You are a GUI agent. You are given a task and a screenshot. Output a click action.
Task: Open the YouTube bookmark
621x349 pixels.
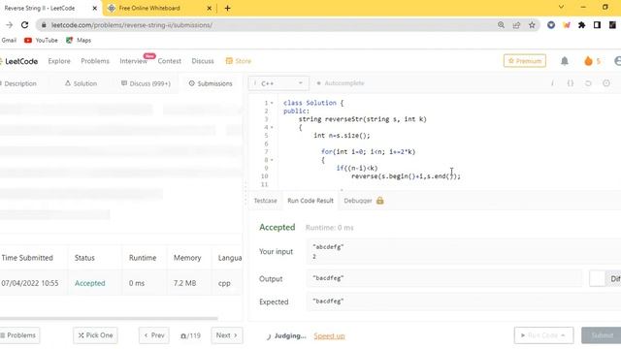click(x=41, y=41)
